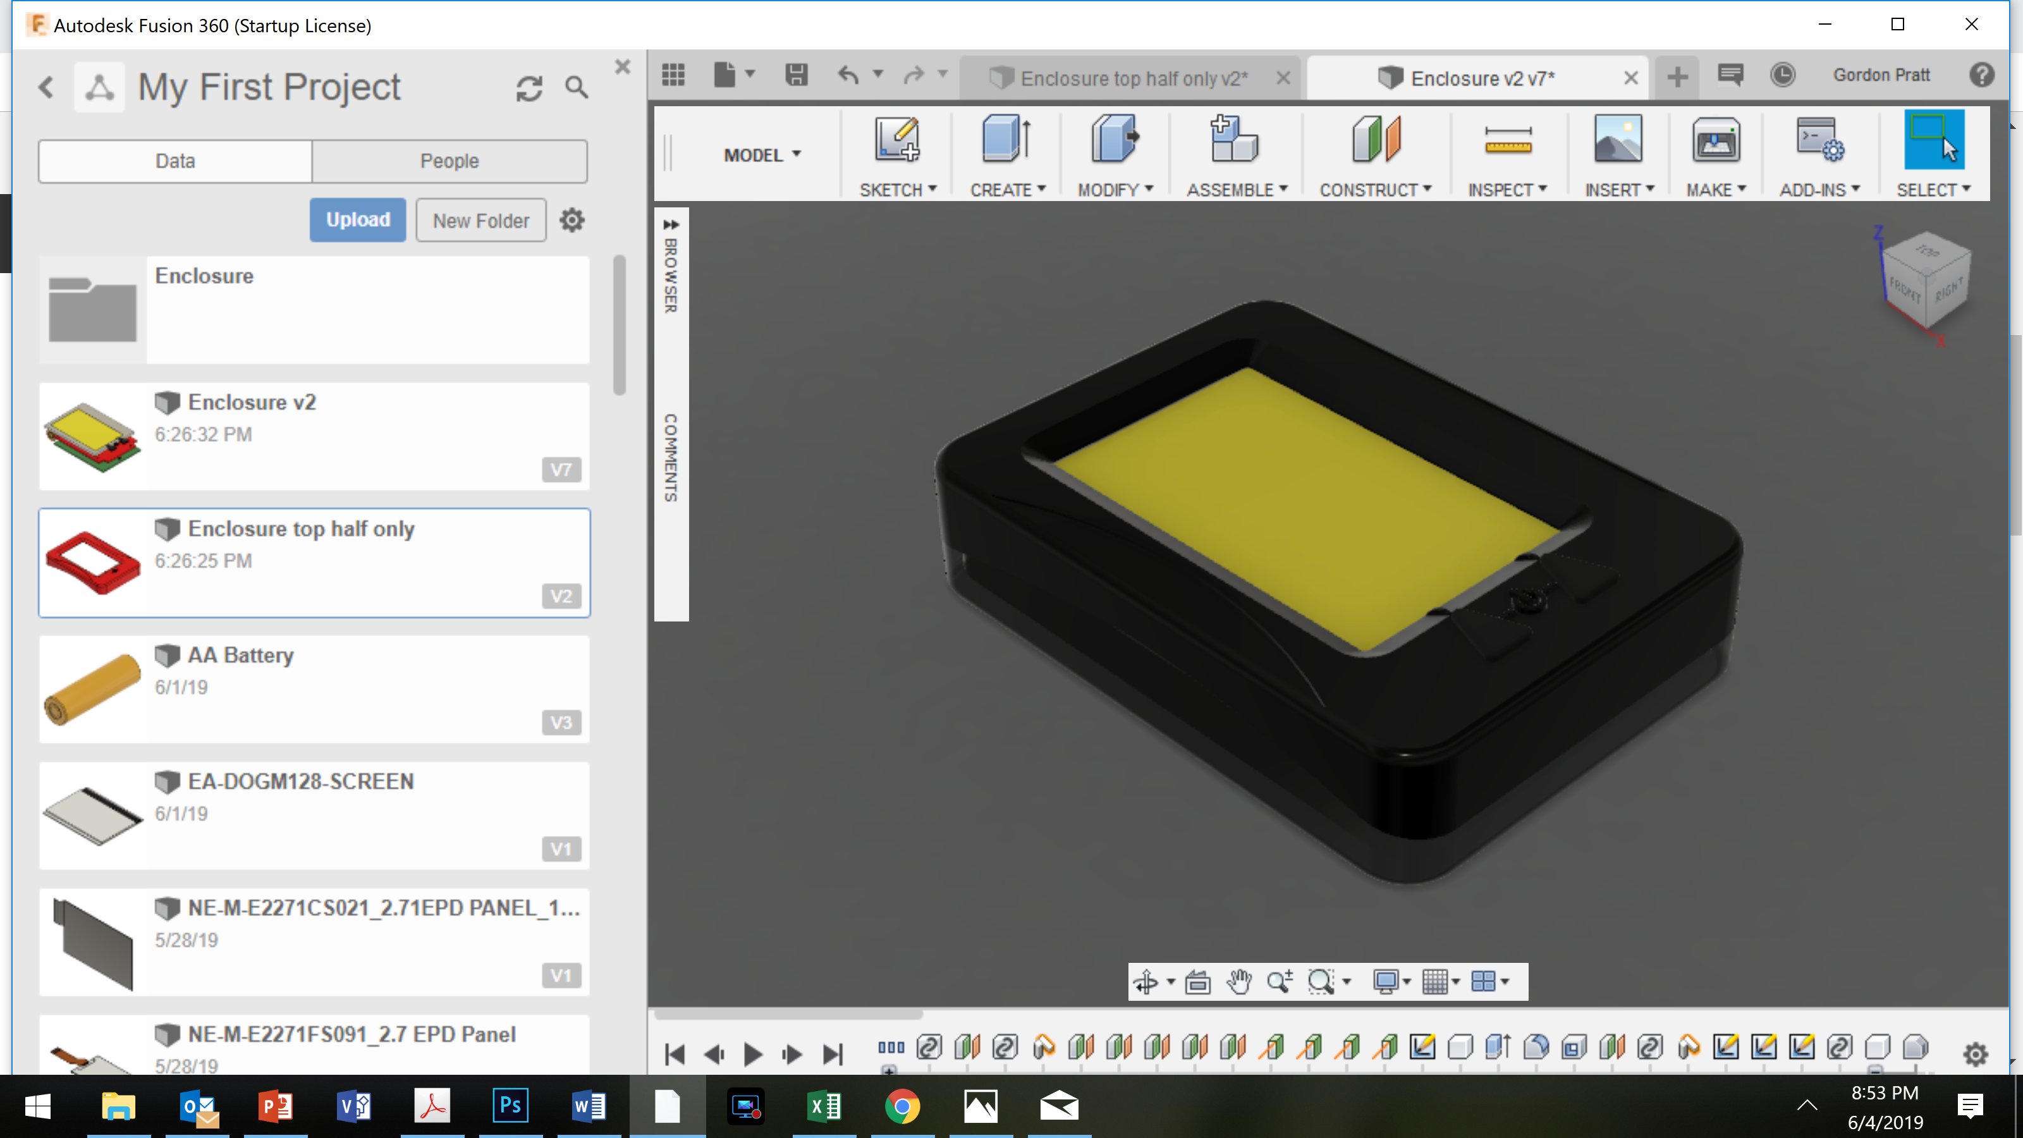
Task: Click the New Folder button
Action: pyautogui.click(x=480, y=220)
